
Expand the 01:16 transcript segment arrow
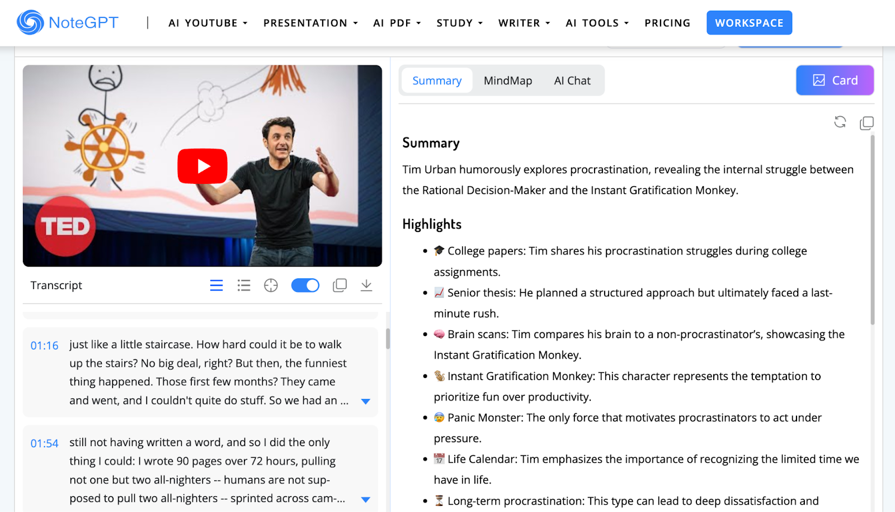(366, 401)
